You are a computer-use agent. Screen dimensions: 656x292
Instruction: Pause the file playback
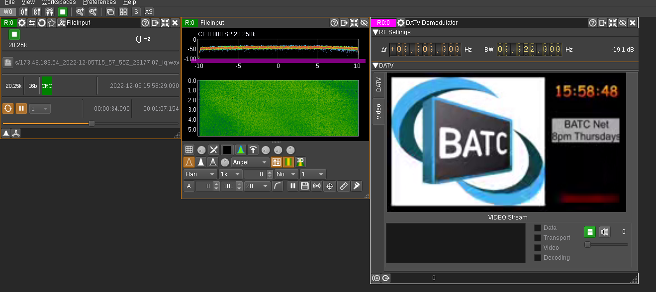click(21, 108)
